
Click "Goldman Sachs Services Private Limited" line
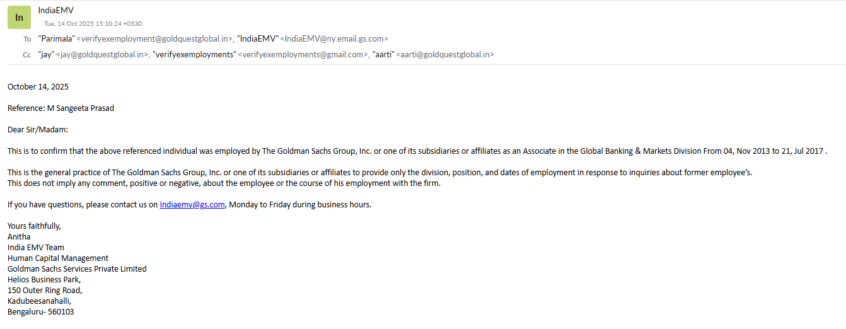click(x=77, y=268)
